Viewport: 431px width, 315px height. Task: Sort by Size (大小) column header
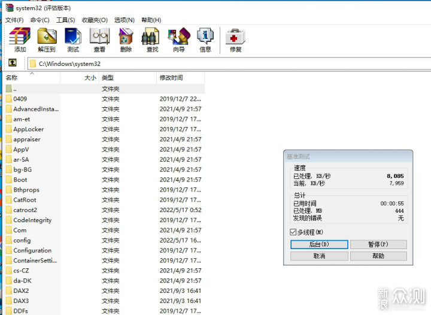click(x=80, y=78)
